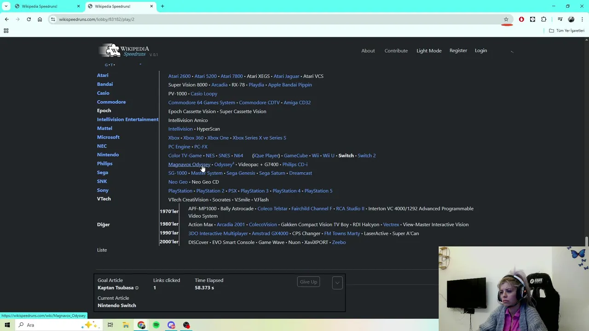Open the Nintendo manufacturer link
Viewport: 589px width, 331px height.
tap(108, 155)
